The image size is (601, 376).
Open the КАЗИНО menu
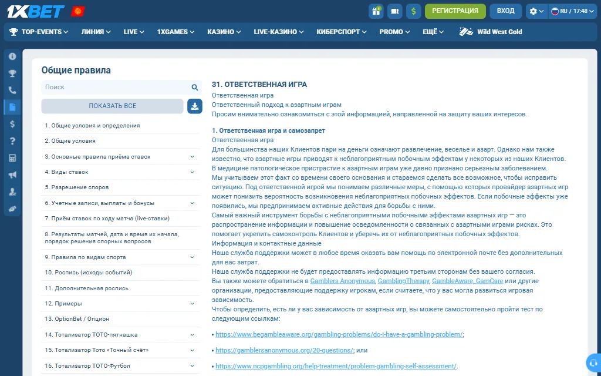[x=224, y=32]
